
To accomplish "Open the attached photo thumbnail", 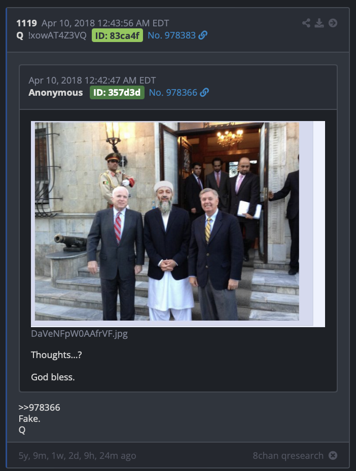I will pos(178,224).
